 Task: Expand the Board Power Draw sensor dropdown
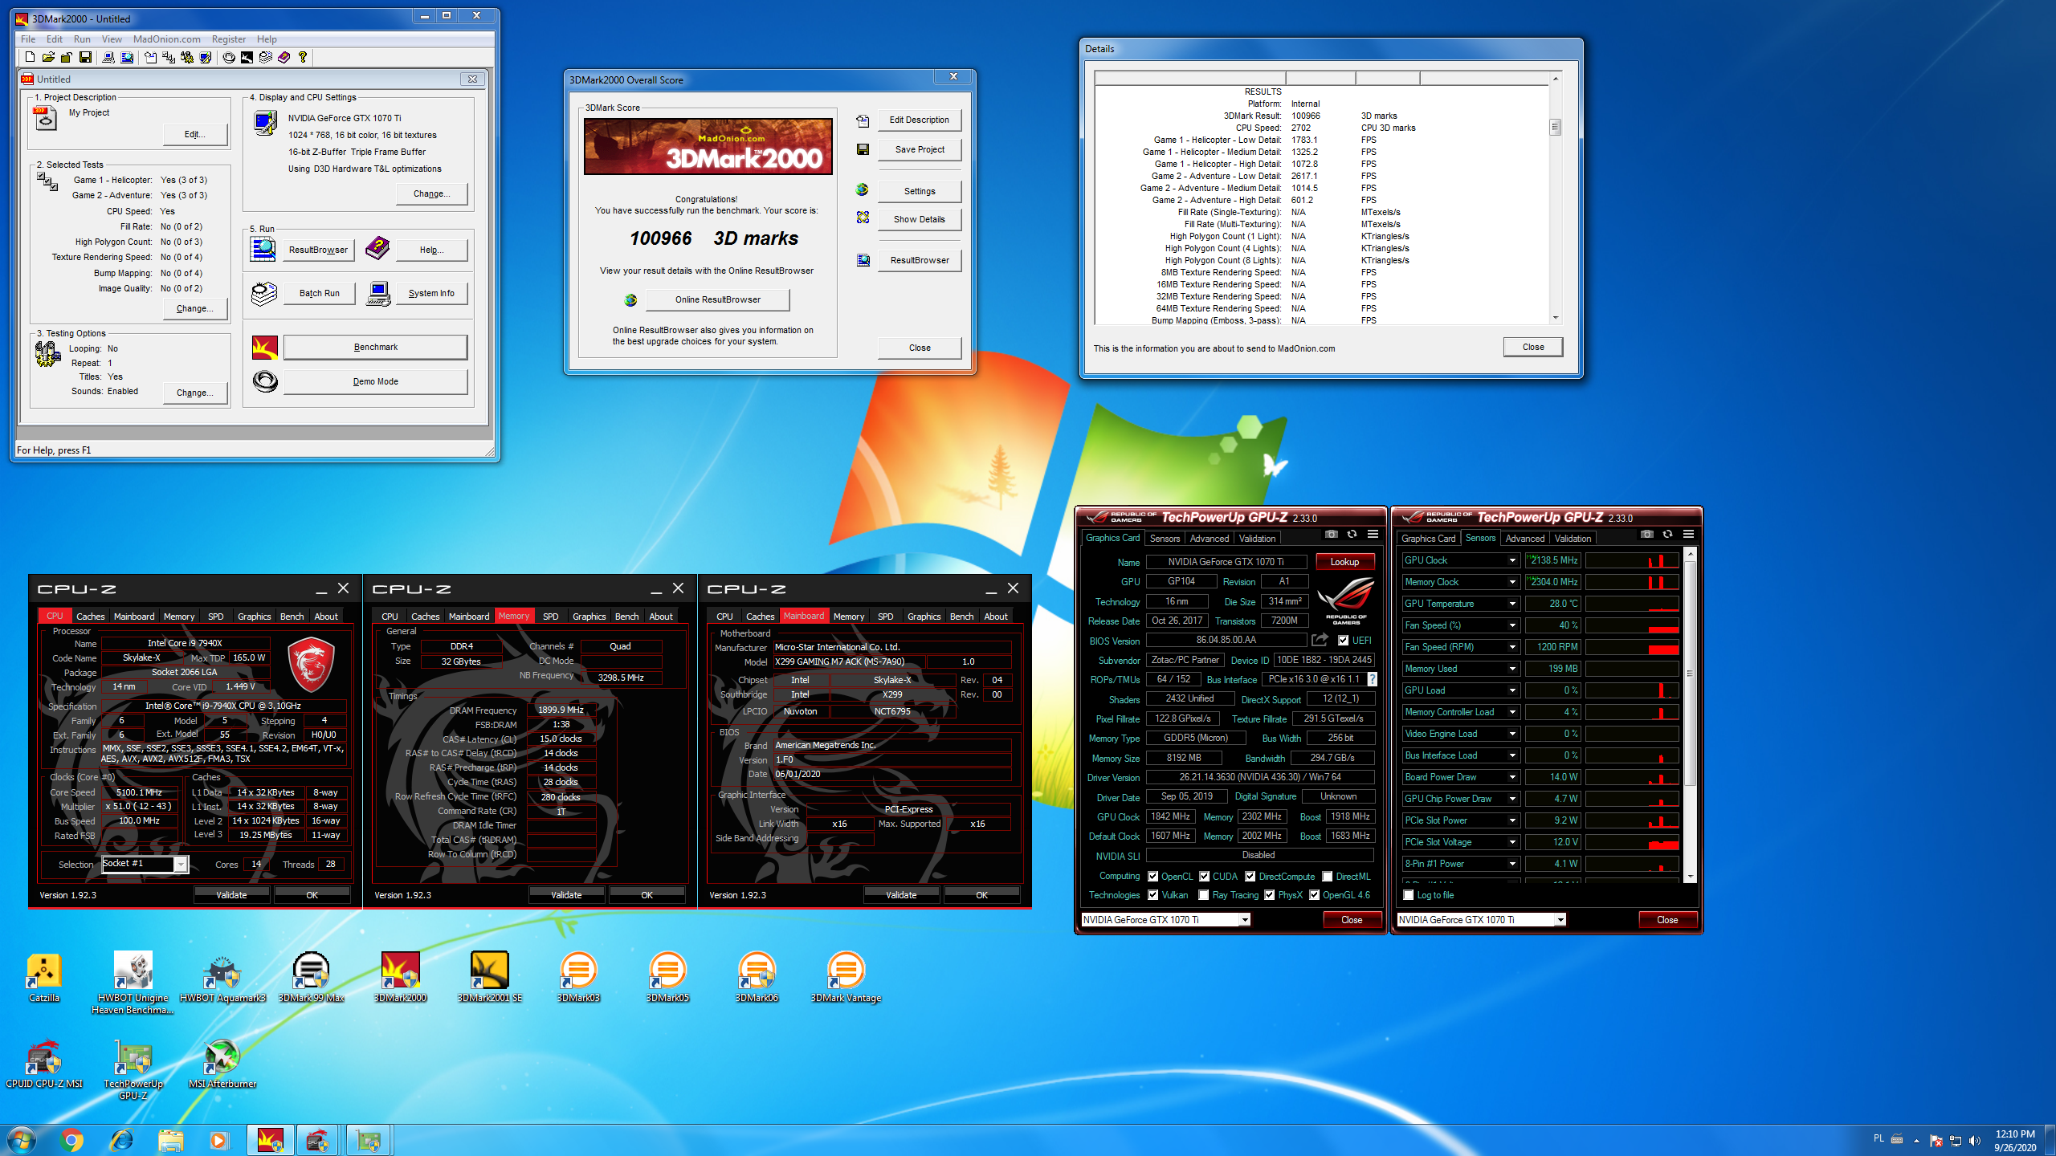pyautogui.click(x=1512, y=777)
